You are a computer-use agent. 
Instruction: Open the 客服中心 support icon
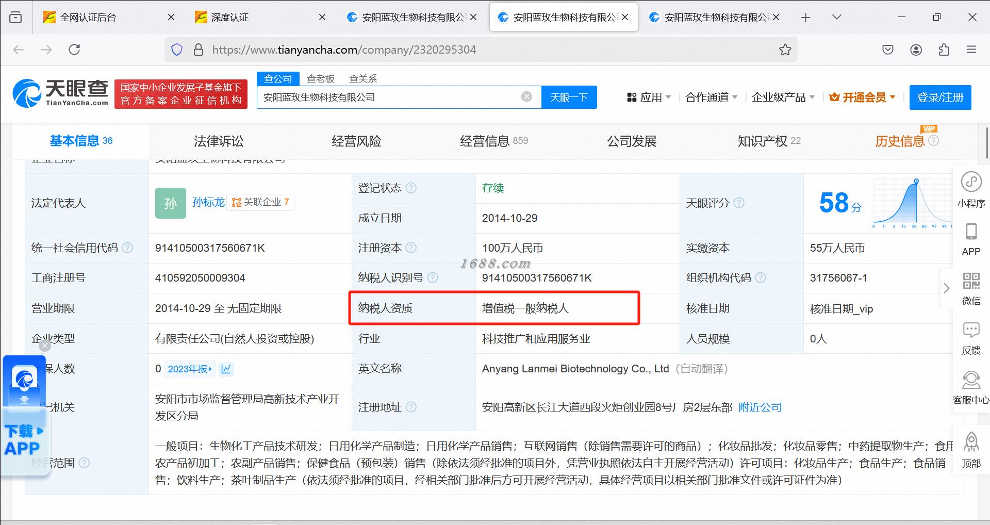point(971,388)
